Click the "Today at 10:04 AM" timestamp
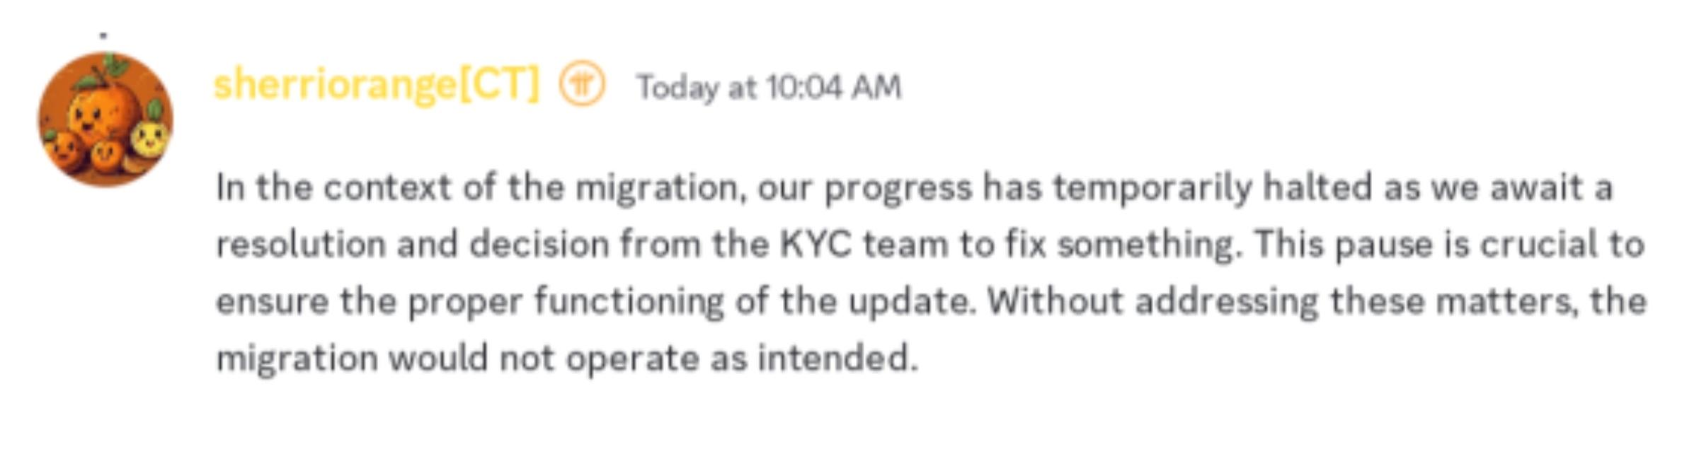This screenshot has width=1699, height=449. point(769,88)
